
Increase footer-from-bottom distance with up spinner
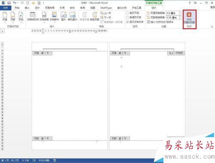coord(179,17)
